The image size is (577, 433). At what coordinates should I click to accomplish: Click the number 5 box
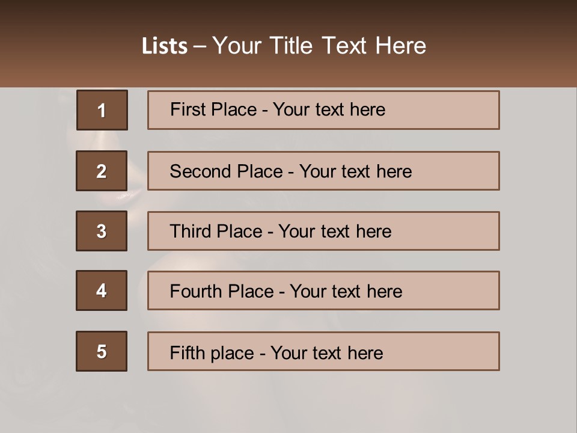pyautogui.click(x=102, y=351)
